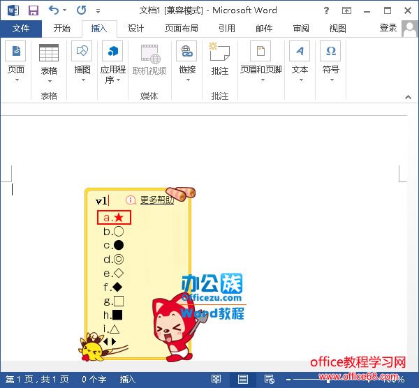Screen dimensions: 419x388
Task: Redo with the repeat arrow icon
Action: coord(81,10)
